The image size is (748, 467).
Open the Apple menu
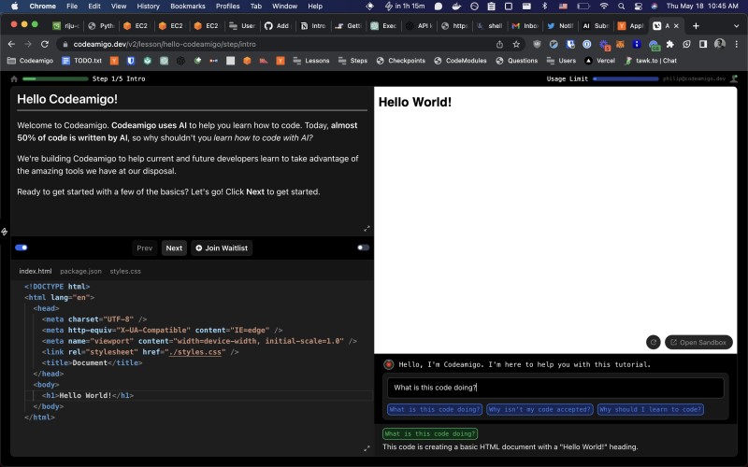pos(14,7)
